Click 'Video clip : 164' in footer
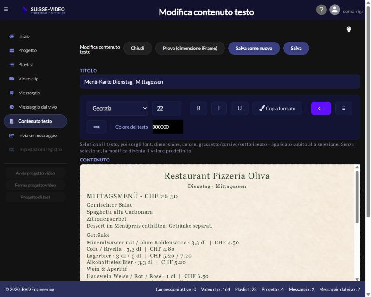Screen dimensions: 371x297 point(215,289)
